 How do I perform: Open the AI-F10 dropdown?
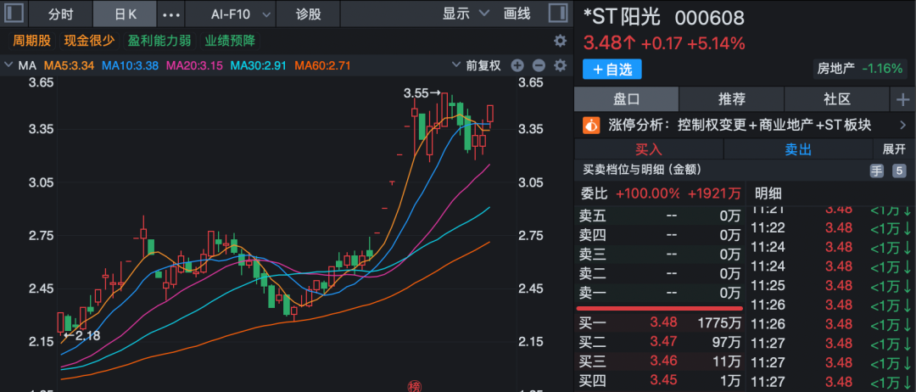242,14
